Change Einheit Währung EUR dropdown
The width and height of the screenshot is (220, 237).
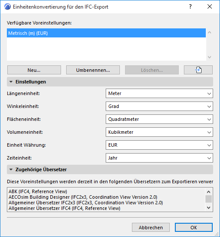(159, 145)
